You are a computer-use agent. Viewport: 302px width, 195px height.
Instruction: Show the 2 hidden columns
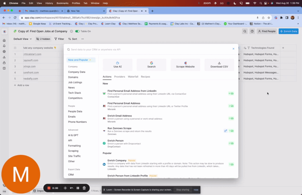[43, 39]
